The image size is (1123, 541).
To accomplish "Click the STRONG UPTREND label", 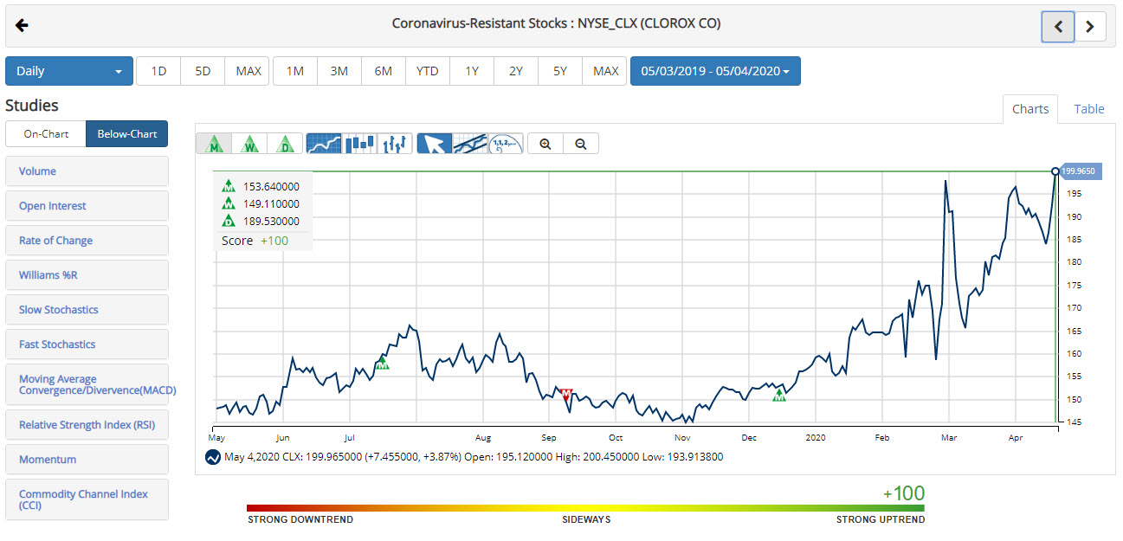I will pos(881,520).
